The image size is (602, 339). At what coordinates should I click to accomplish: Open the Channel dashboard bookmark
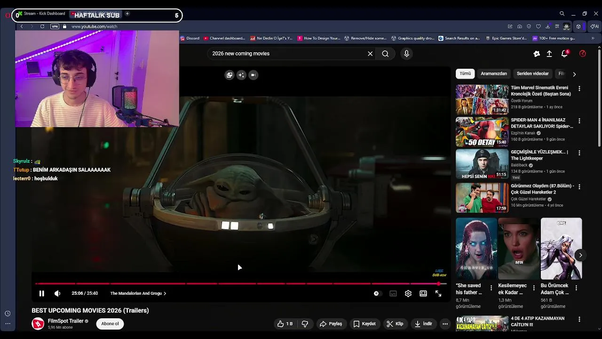click(x=224, y=38)
